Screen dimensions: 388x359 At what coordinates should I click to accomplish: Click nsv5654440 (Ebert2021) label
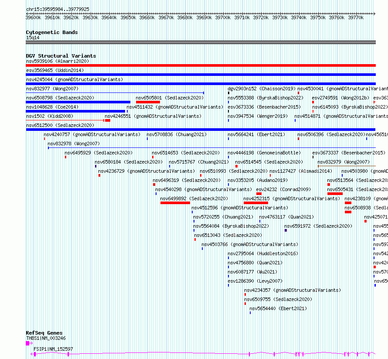click(278, 308)
